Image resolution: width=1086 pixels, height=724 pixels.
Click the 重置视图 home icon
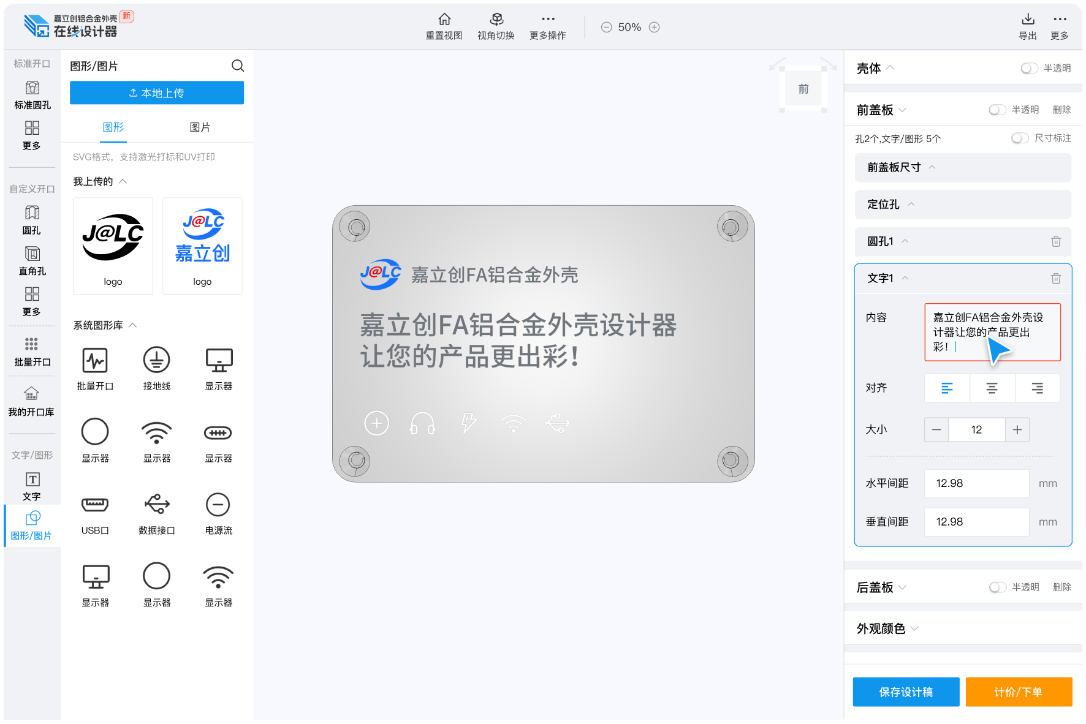coord(444,19)
